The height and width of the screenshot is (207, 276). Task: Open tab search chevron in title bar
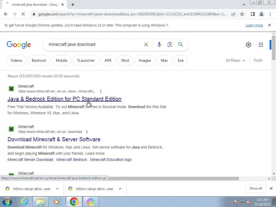click(x=244, y=5)
